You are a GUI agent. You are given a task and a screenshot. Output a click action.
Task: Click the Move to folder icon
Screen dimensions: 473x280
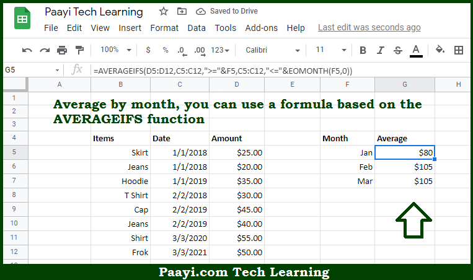point(182,11)
